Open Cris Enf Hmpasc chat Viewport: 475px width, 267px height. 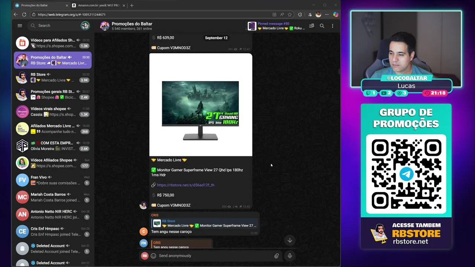pos(53,231)
